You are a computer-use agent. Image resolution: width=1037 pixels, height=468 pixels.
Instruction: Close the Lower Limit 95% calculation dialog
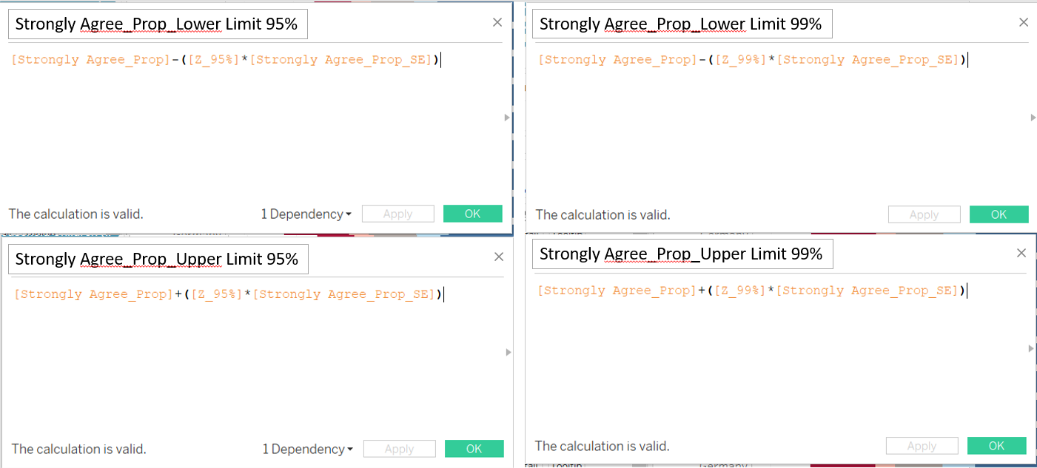point(497,22)
